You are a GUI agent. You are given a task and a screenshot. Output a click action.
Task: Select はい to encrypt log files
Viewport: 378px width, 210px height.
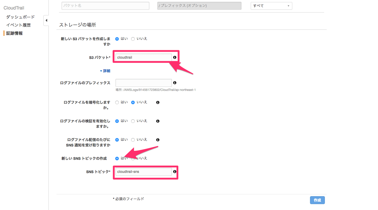pyautogui.click(x=117, y=102)
